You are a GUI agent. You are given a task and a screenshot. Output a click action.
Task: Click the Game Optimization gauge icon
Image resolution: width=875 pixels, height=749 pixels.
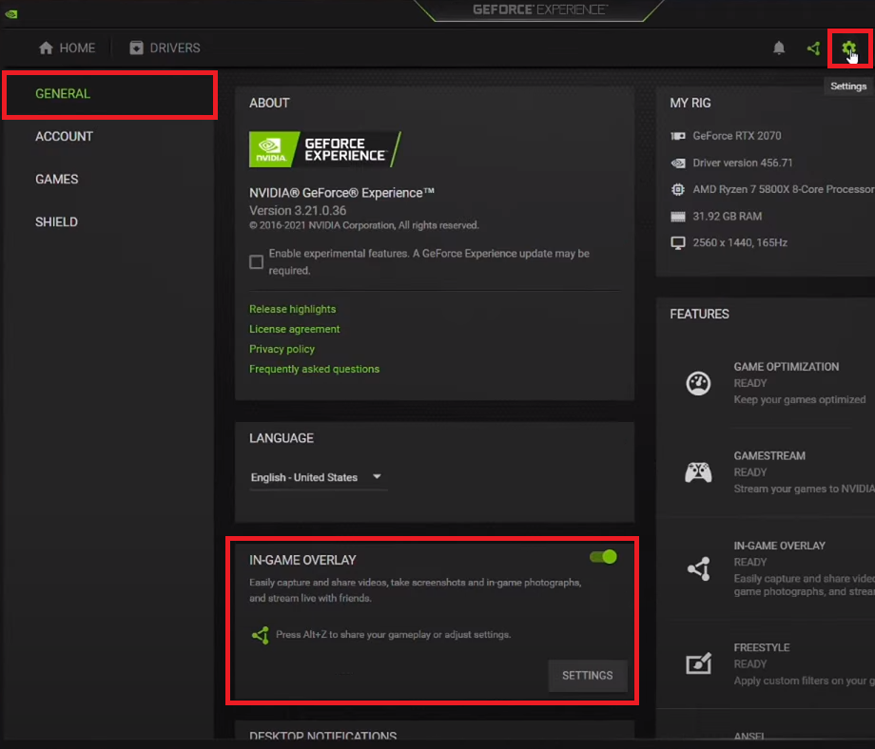pos(698,383)
